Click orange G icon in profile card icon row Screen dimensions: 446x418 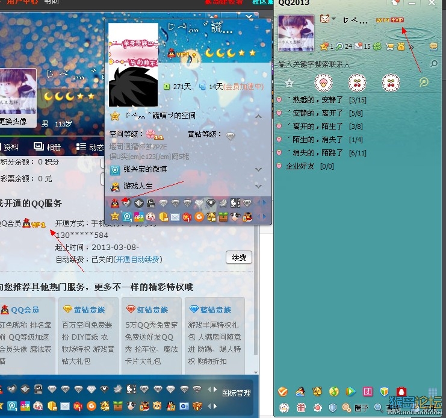pos(199,217)
